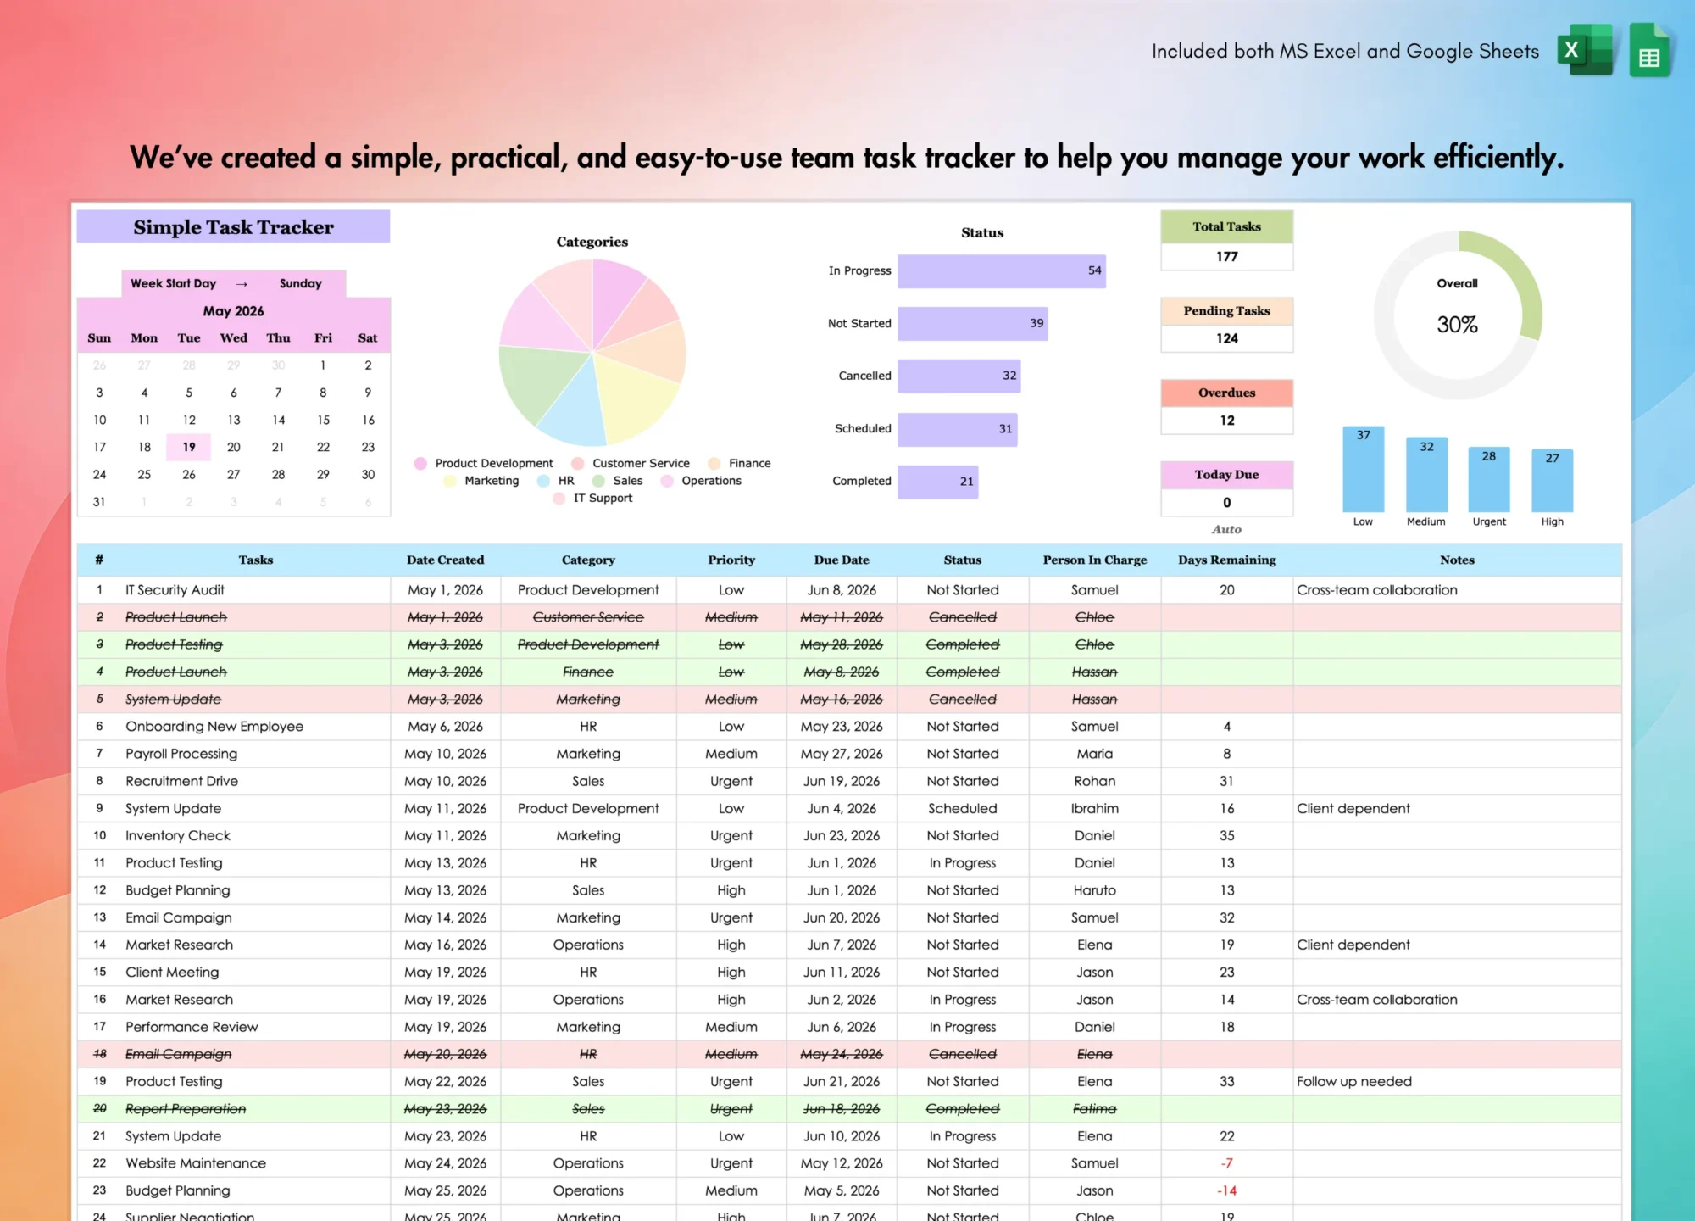Screen dimensions: 1695x1221
Task: Click the Medium priority bar showing 32
Action: click(x=1426, y=475)
